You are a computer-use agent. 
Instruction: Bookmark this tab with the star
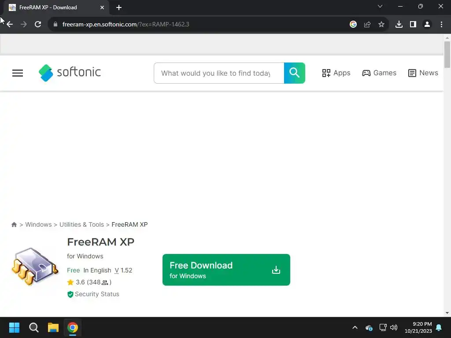tap(381, 25)
